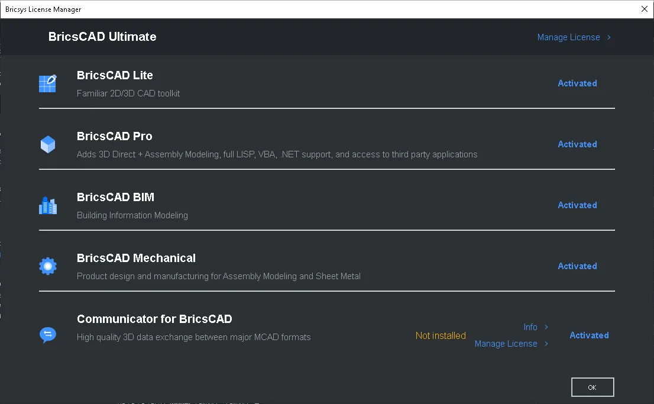The height and width of the screenshot is (404, 654).
Task: Click Activated status for BricsCAD Pro
Action: point(577,144)
